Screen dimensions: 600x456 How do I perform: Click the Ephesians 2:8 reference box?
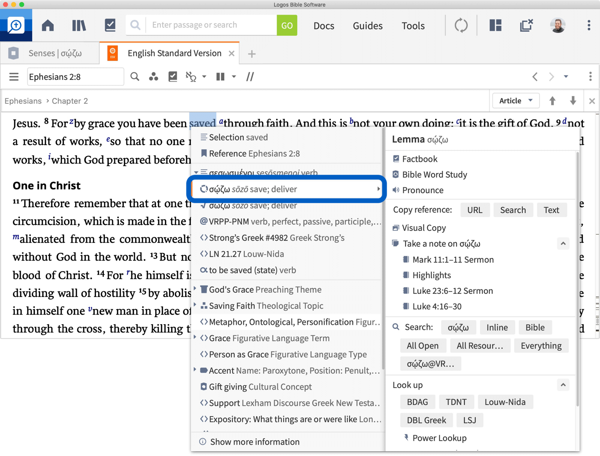75,77
